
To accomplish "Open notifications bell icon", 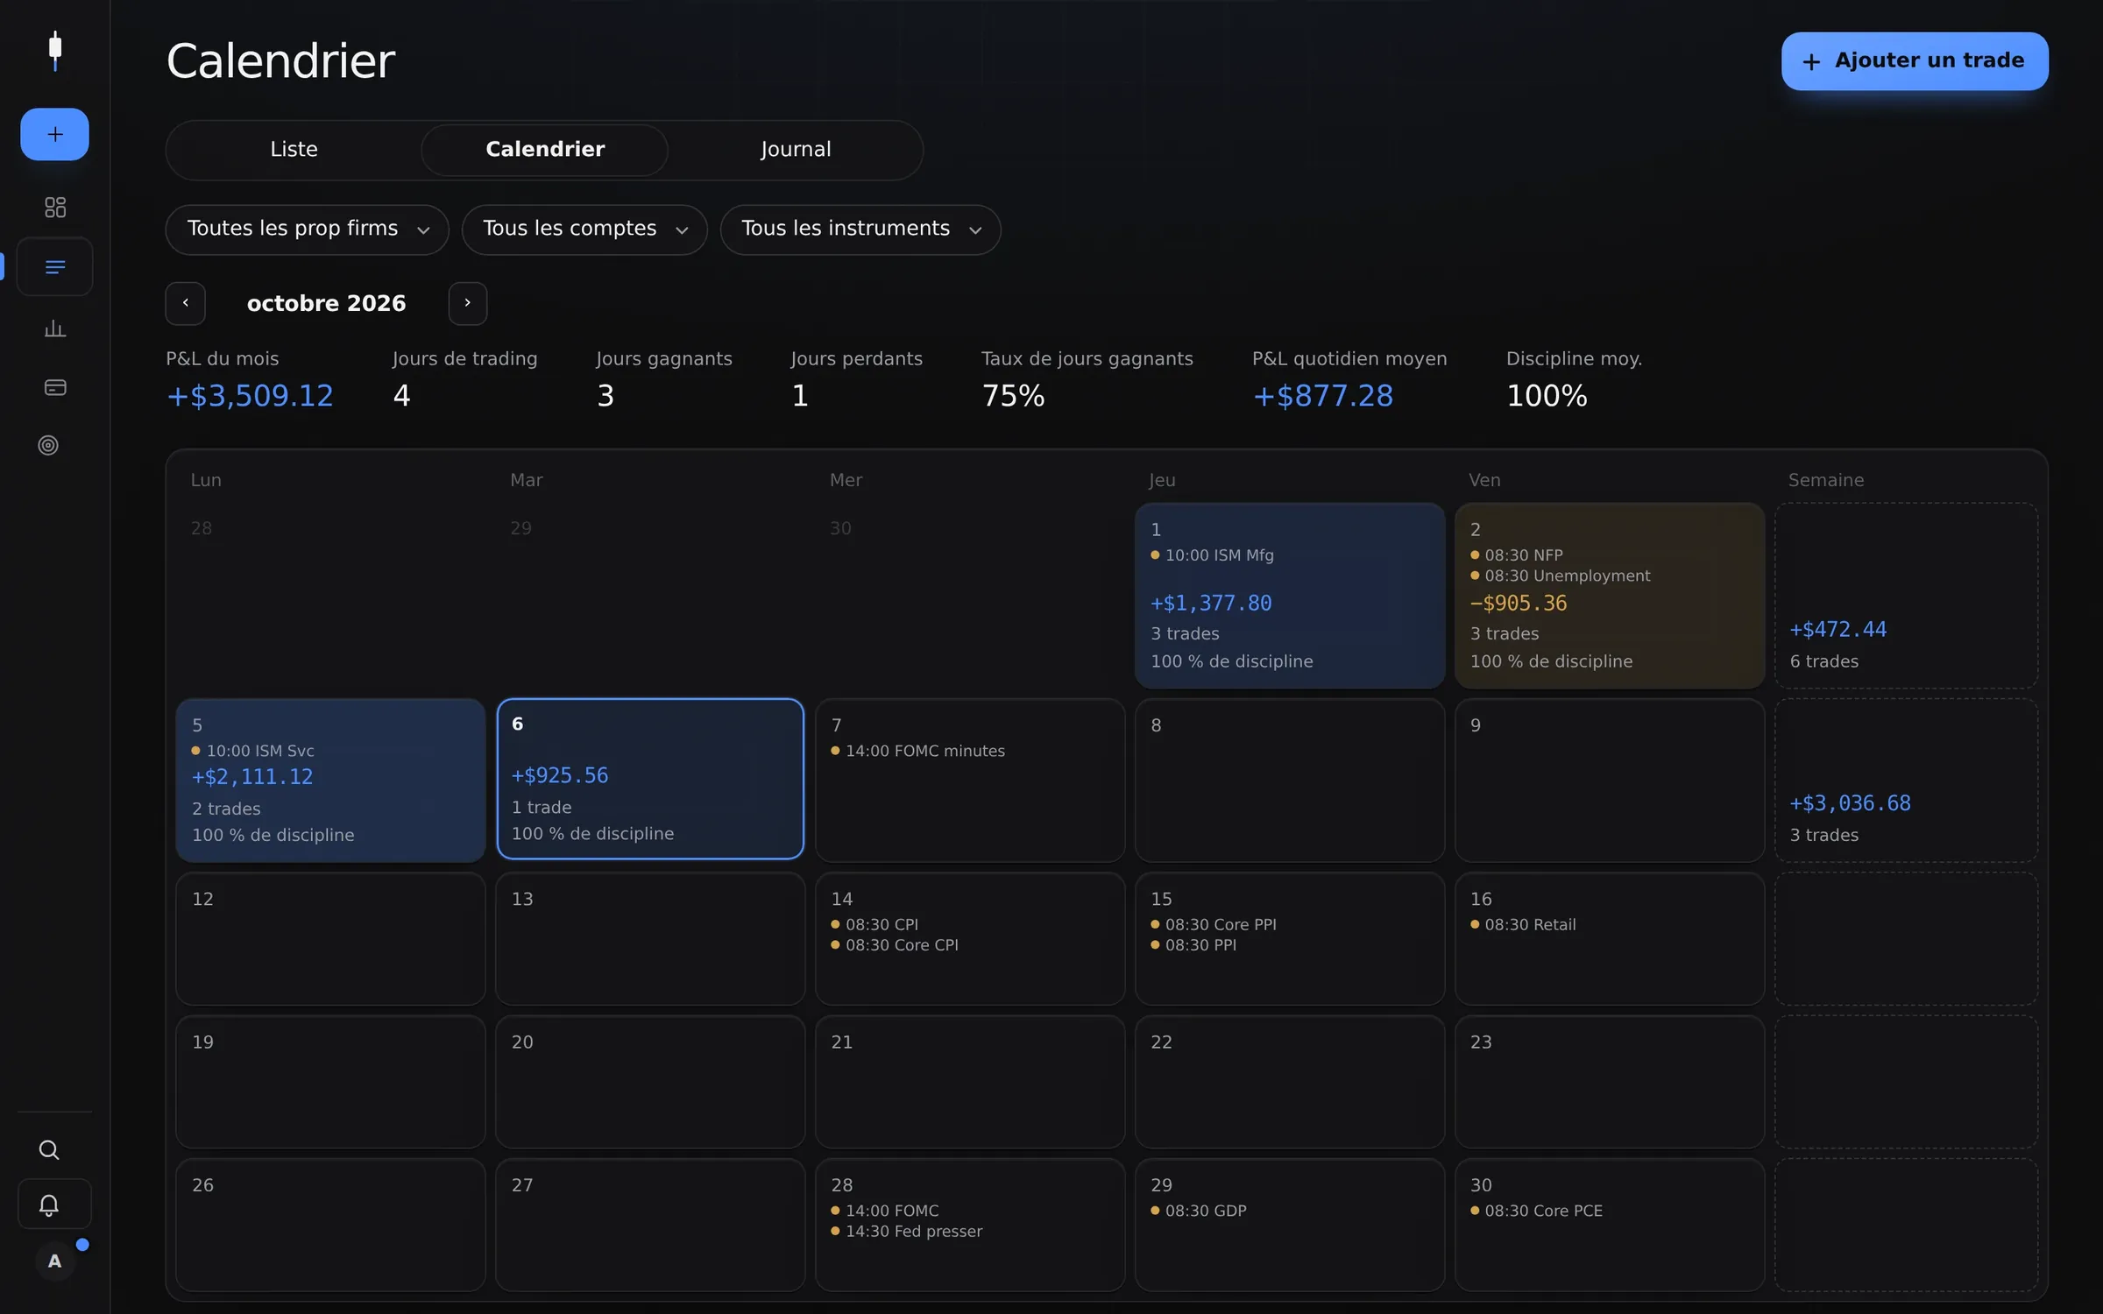I will [x=49, y=1204].
